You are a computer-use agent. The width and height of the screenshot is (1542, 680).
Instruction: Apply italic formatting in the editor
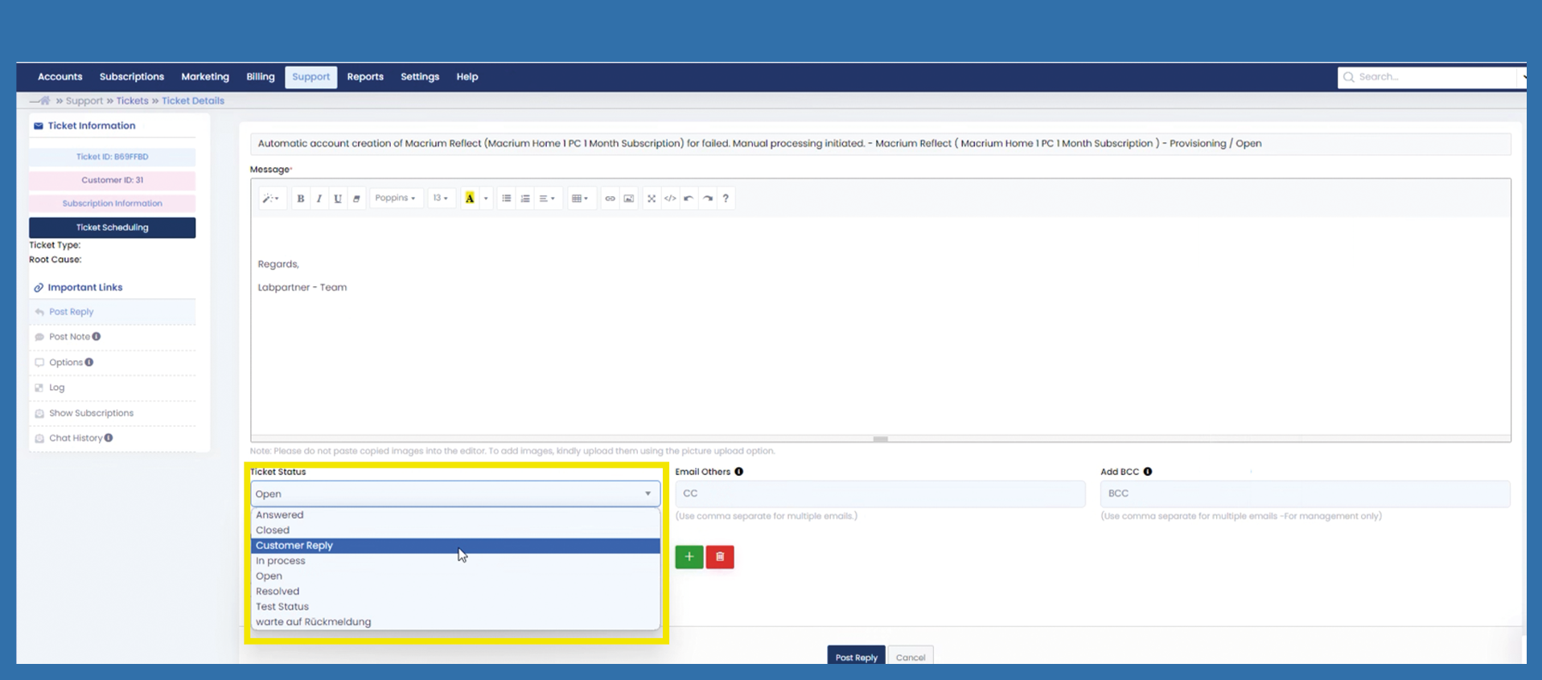pos(319,199)
